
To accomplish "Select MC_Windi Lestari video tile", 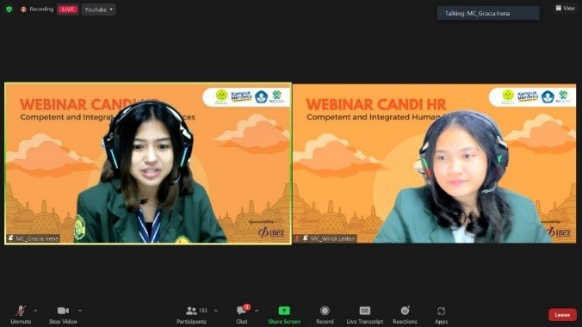I will (434, 163).
